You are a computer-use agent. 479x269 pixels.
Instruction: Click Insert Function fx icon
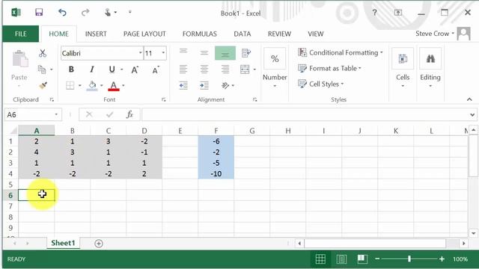tap(129, 114)
